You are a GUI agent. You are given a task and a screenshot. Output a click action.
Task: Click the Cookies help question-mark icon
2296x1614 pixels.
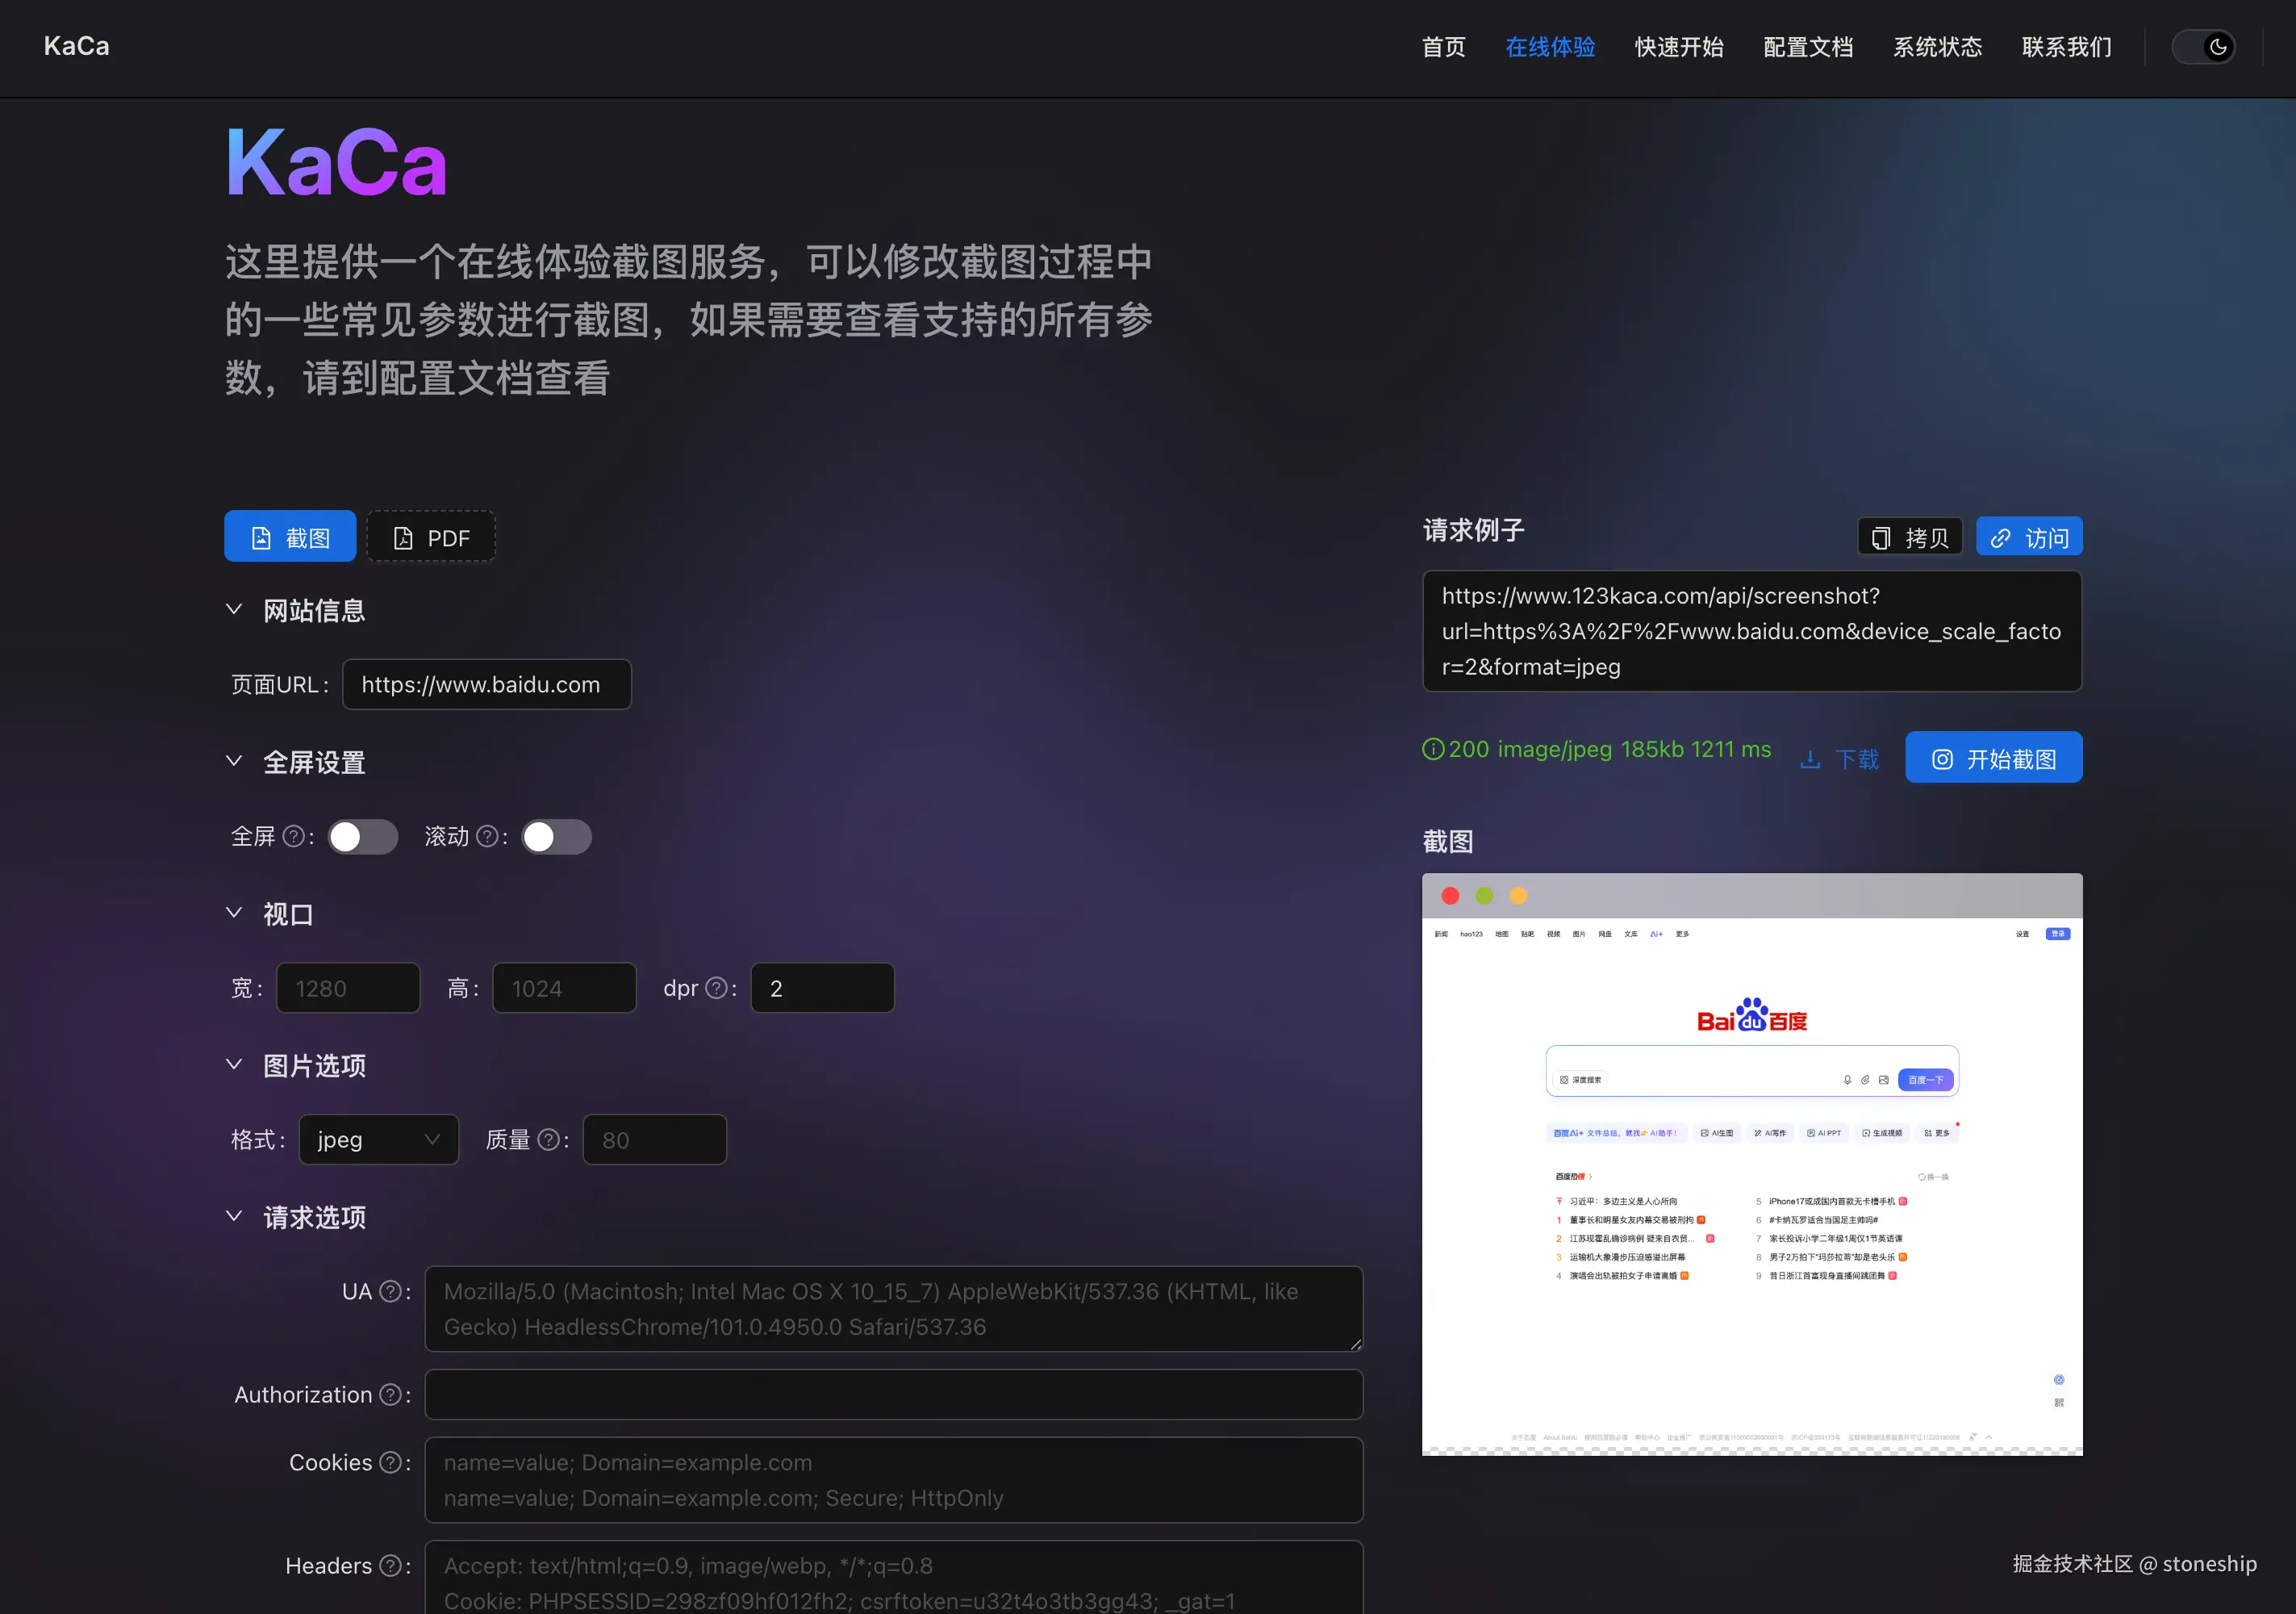tap(391, 1463)
